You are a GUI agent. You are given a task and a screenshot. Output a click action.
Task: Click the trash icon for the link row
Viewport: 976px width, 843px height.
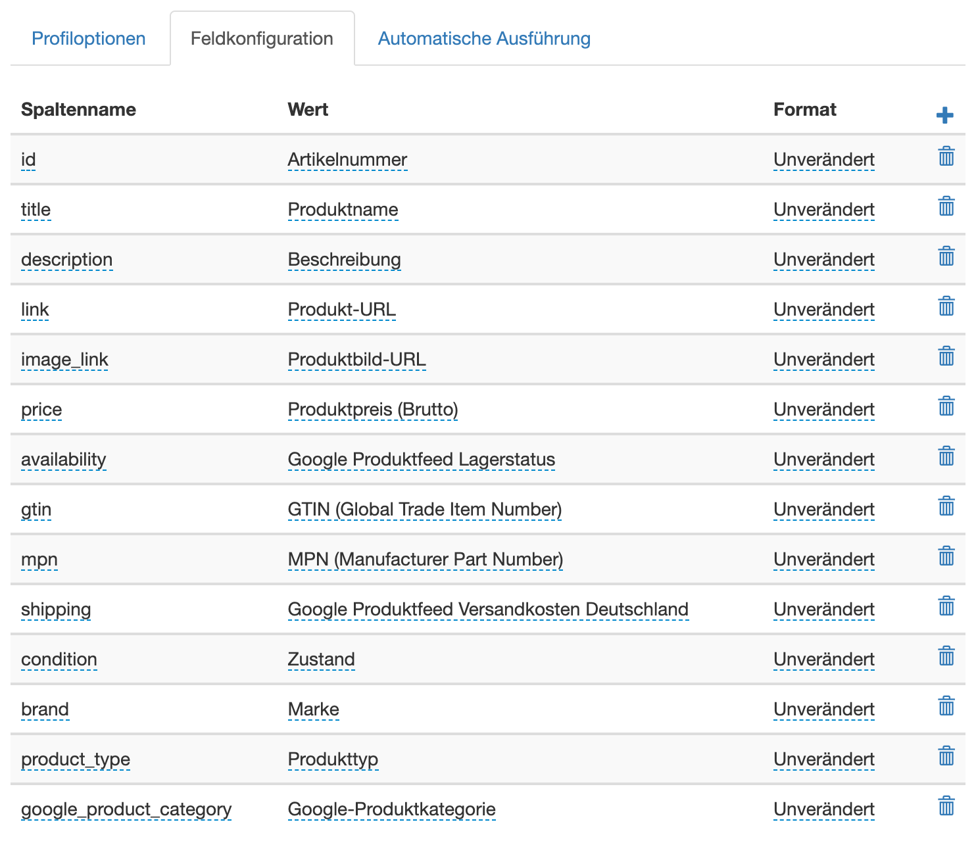pos(946,306)
